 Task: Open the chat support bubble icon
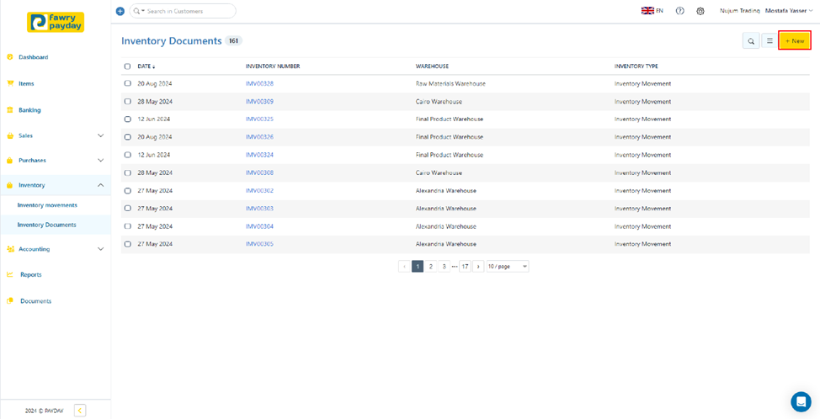click(801, 402)
